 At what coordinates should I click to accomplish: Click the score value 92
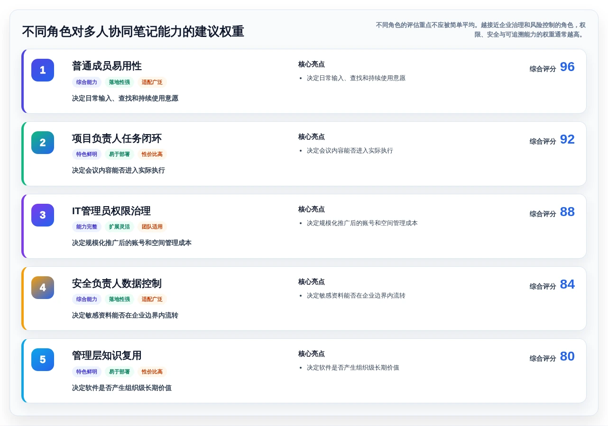click(567, 139)
